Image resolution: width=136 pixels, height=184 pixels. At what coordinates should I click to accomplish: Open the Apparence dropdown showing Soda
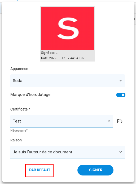coord(68,81)
